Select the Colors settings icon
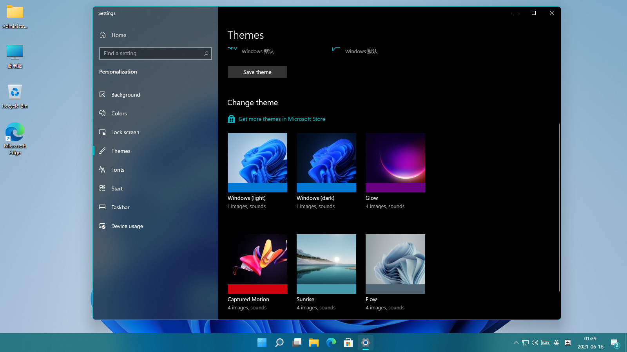This screenshot has width=627, height=352. click(102, 113)
